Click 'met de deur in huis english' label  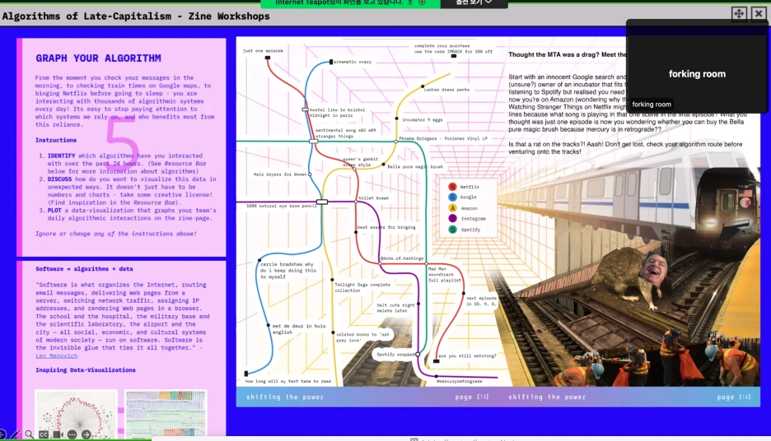point(299,329)
